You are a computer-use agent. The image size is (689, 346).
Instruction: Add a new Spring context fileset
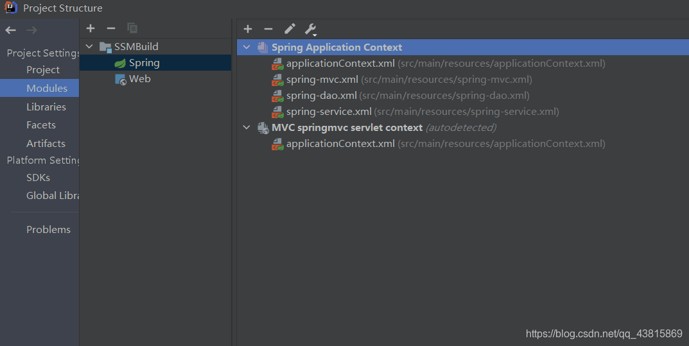[x=248, y=29]
